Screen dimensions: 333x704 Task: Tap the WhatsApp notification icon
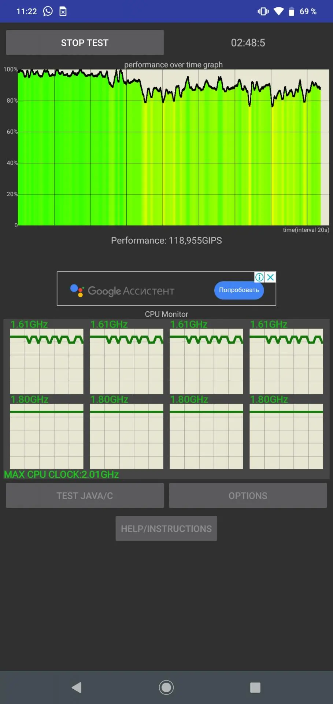coord(48,11)
